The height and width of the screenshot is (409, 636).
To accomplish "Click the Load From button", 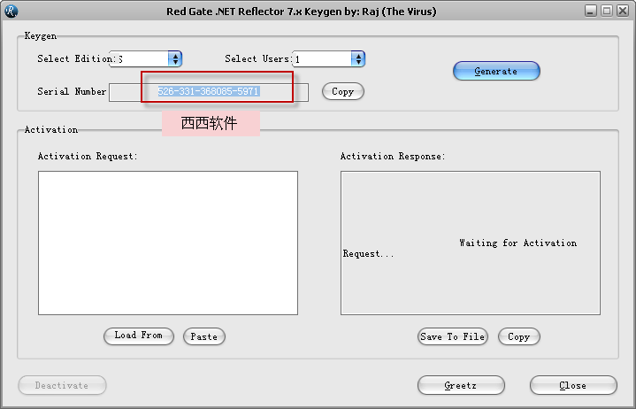I will click(139, 336).
